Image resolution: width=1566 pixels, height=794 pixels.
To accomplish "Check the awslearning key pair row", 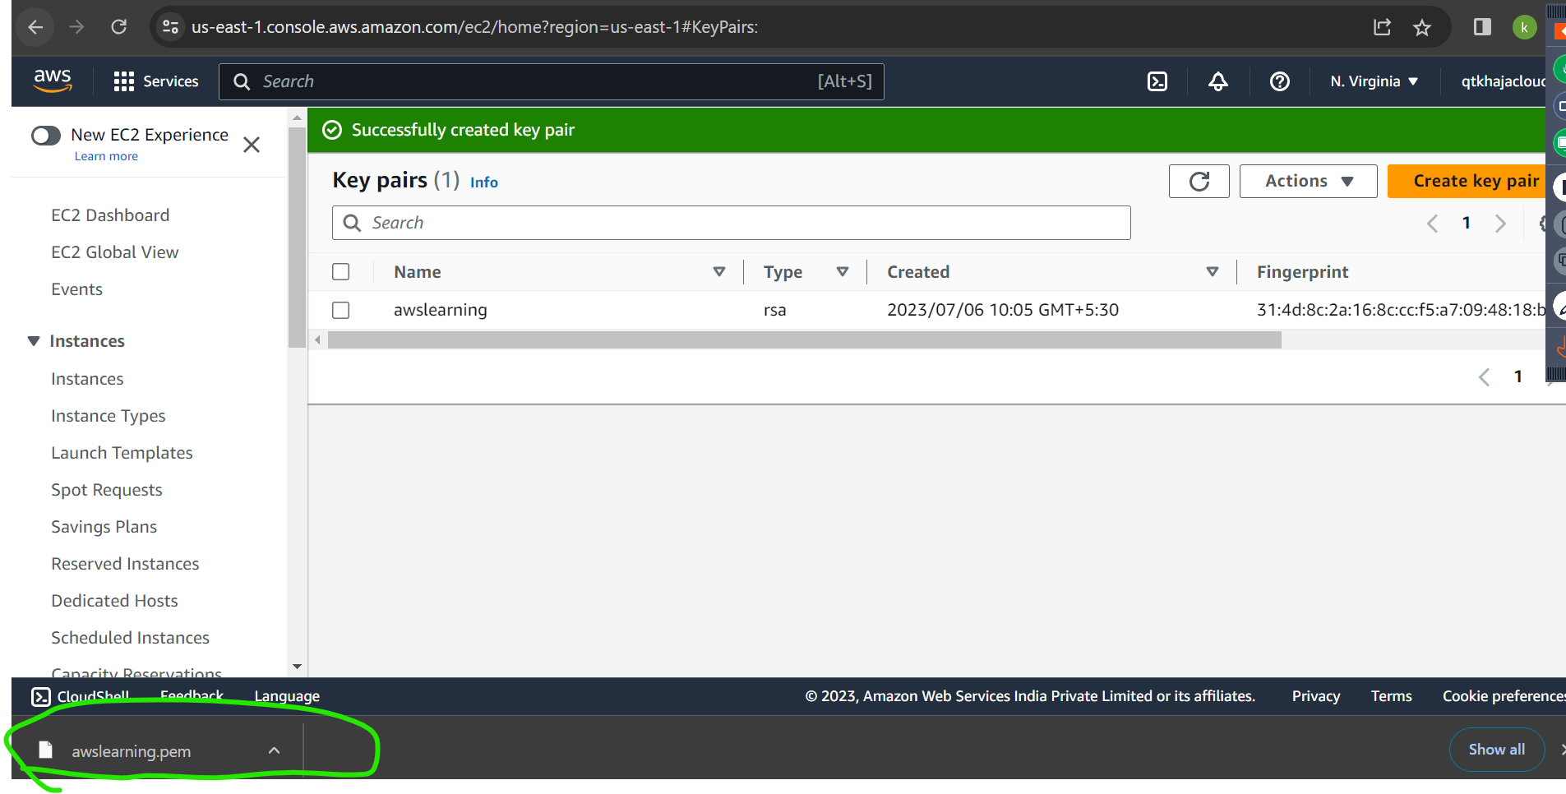I will [341, 310].
